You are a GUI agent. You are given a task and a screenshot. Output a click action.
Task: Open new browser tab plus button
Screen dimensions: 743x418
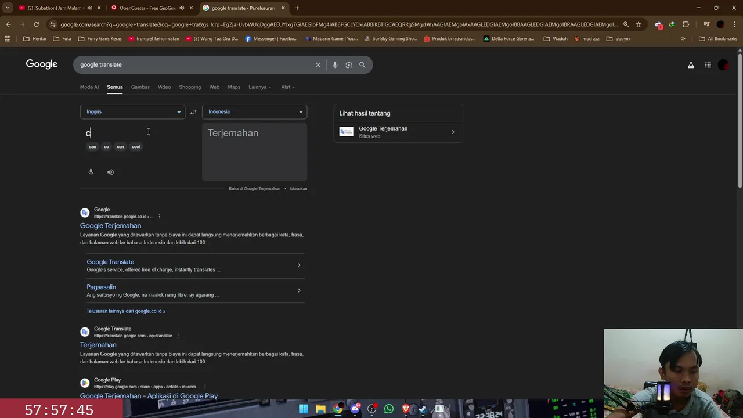297,8
